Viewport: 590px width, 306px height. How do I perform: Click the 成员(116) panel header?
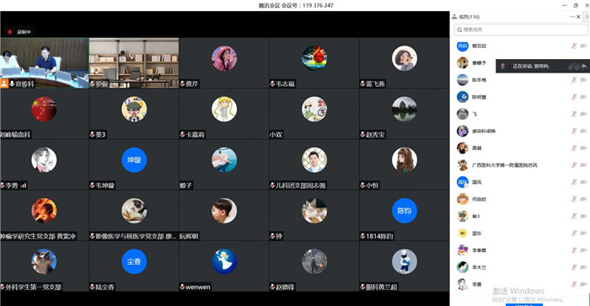pos(469,17)
